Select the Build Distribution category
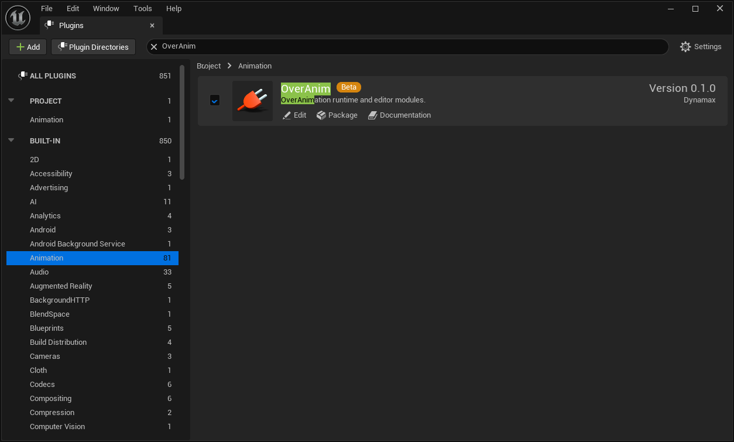The height and width of the screenshot is (442, 734). tap(92, 342)
